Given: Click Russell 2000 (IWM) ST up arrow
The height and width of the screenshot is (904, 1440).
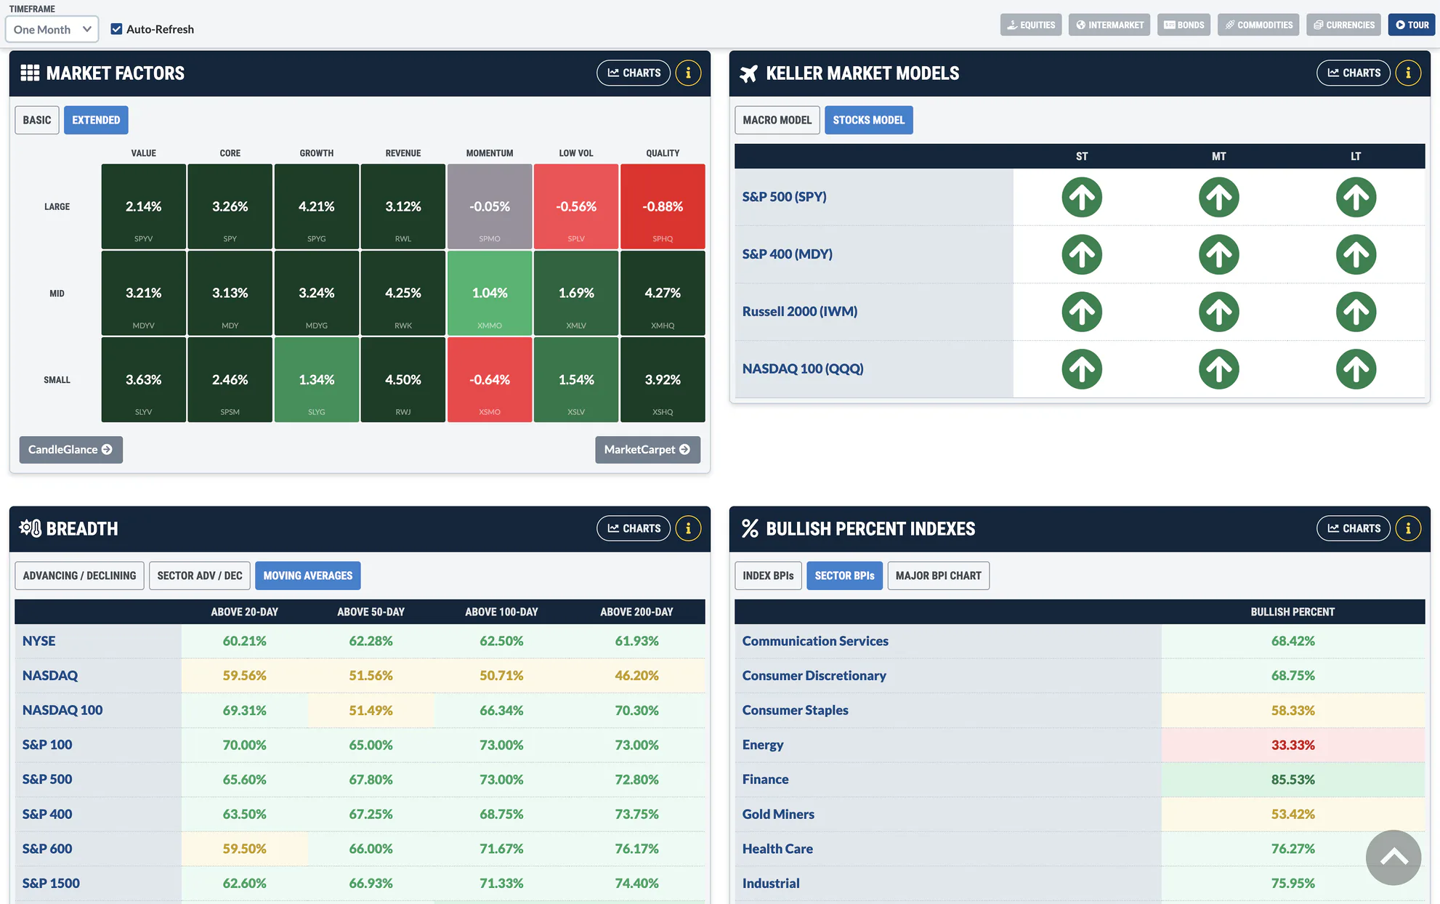Looking at the screenshot, I should (x=1082, y=312).
